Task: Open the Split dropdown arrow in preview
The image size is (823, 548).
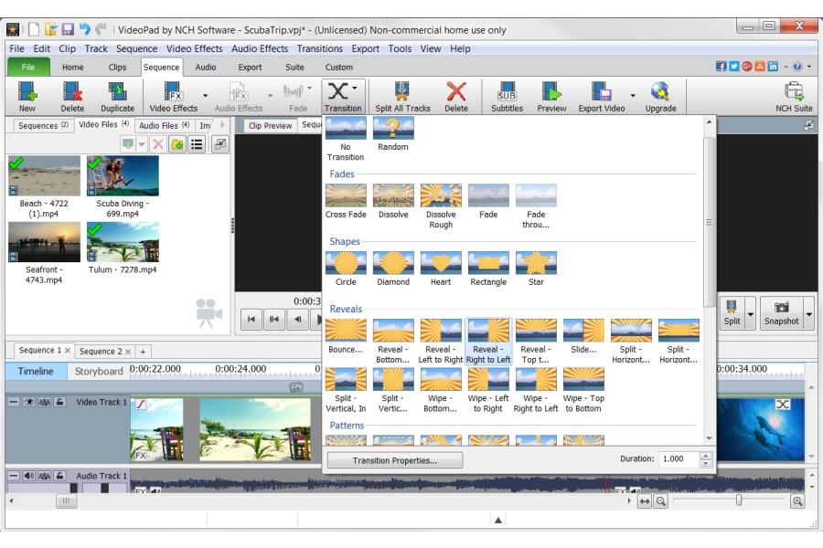Action: pos(751,314)
